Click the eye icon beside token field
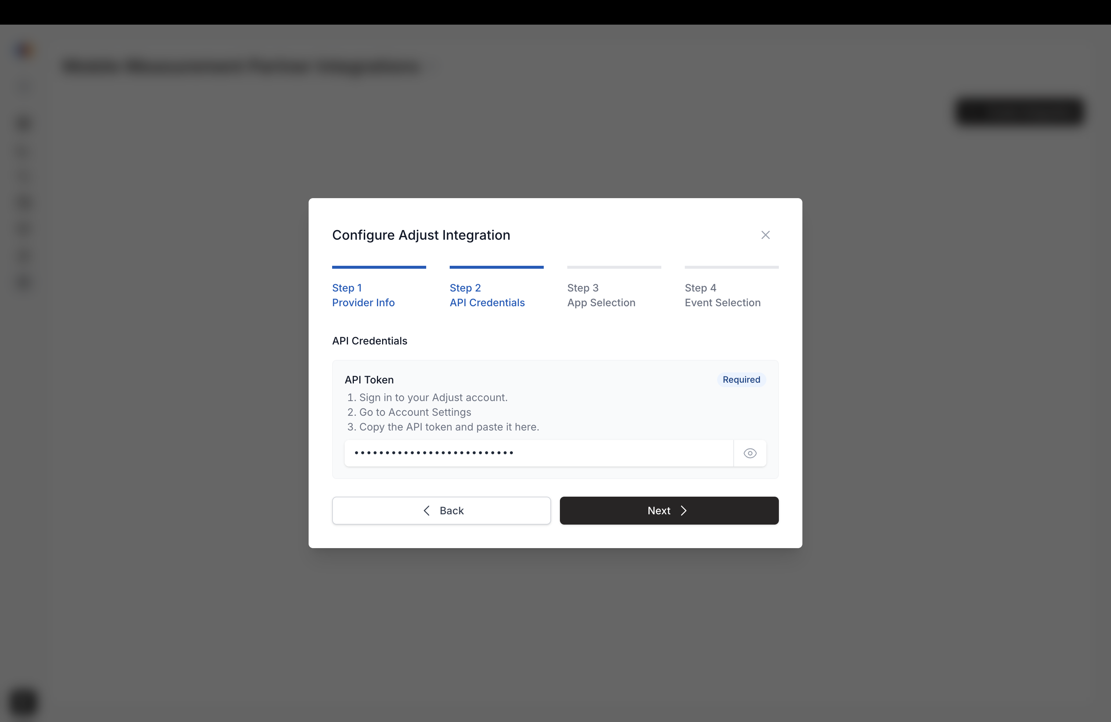1111x722 pixels. coord(750,453)
